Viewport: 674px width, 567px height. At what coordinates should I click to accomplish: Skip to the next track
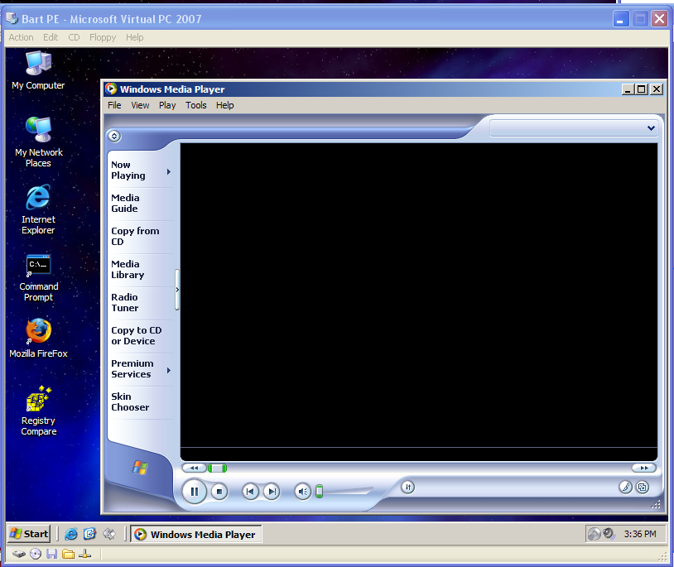tap(271, 492)
